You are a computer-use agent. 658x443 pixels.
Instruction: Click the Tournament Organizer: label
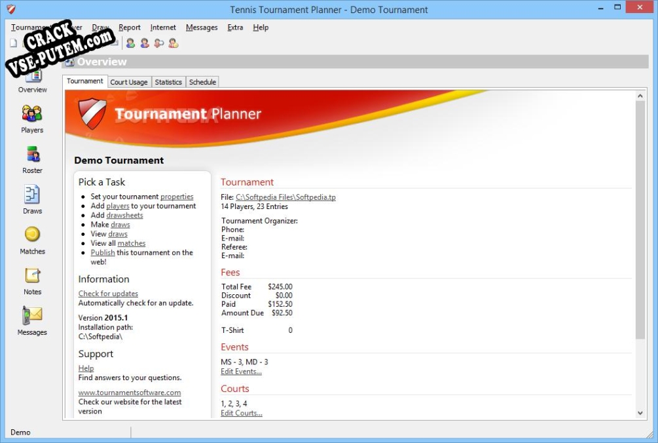coord(259,221)
